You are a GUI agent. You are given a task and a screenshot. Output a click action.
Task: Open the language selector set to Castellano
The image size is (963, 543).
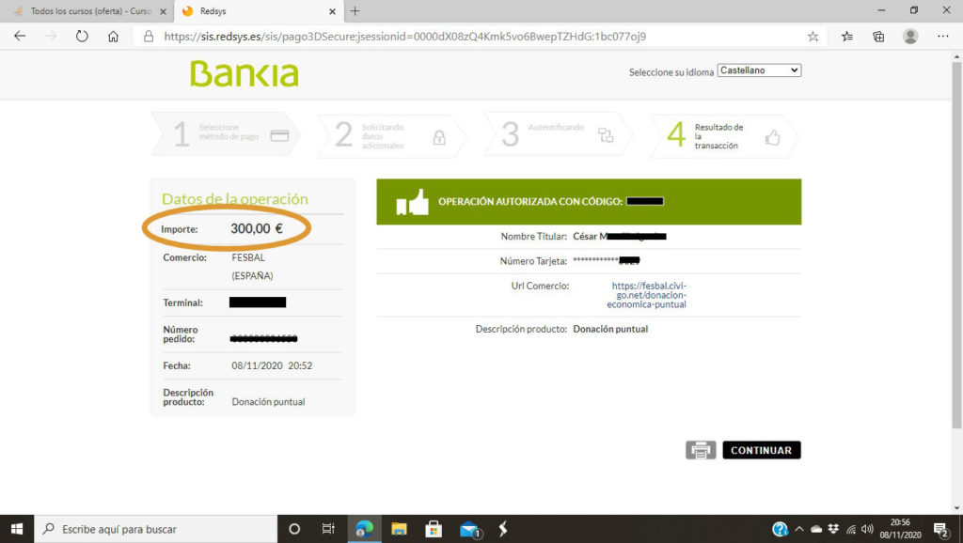758,70
